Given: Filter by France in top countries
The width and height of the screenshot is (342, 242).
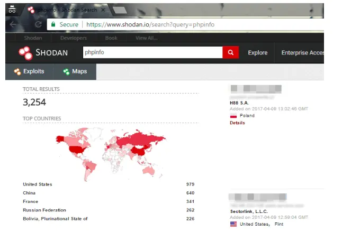Looking at the screenshot, I should point(31,201).
